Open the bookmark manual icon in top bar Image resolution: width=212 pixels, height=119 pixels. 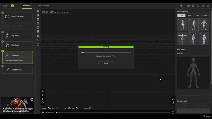pyautogui.click(x=193, y=6)
